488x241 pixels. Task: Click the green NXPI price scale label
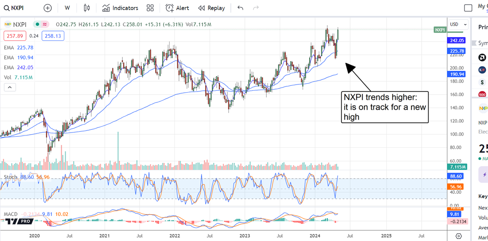pos(440,30)
